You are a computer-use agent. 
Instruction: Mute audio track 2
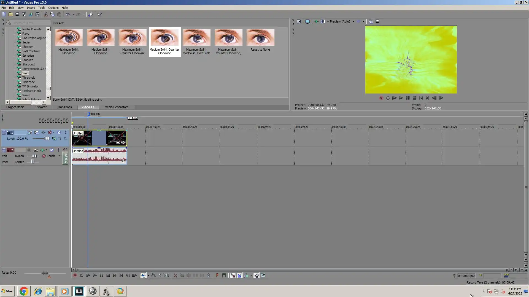click(52, 150)
